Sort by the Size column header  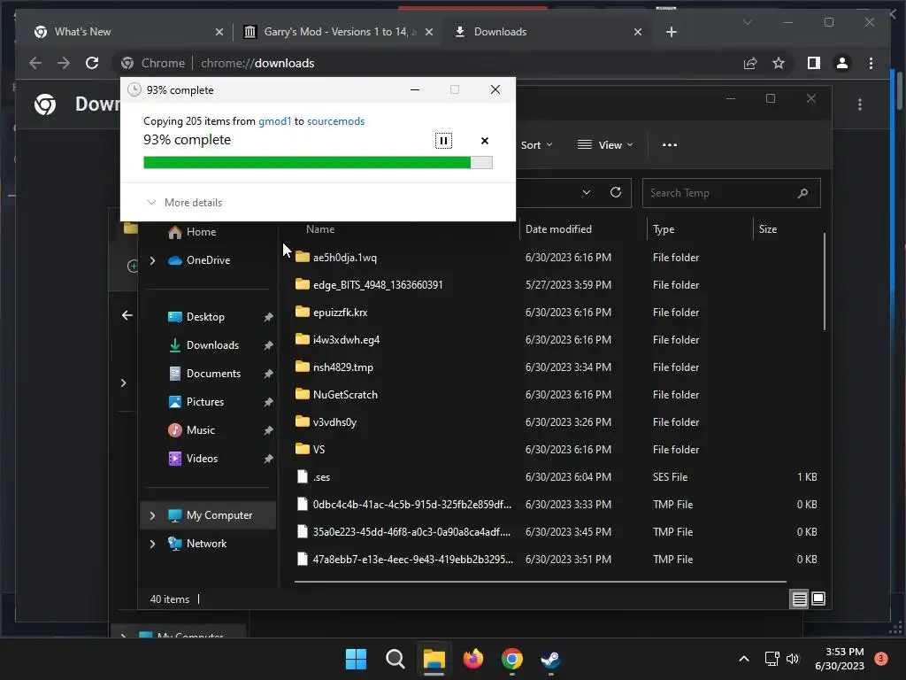(x=767, y=229)
